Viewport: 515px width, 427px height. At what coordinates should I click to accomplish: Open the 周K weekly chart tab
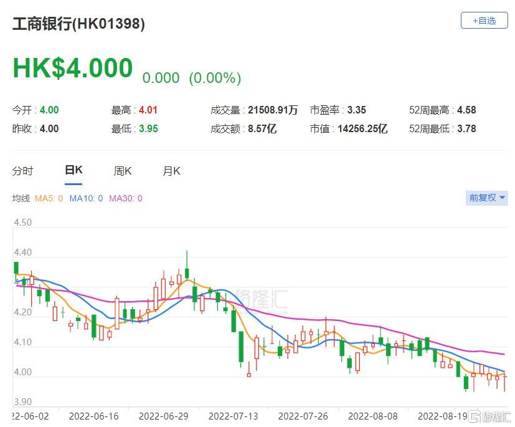[123, 171]
